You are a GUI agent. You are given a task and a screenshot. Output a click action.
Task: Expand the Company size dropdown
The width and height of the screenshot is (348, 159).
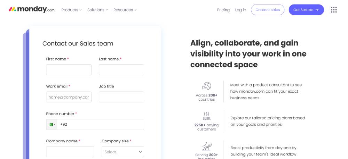point(123,152)
